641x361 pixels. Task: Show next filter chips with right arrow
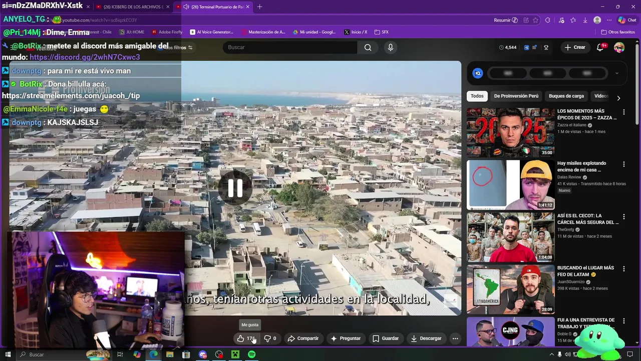[x=618, y=98]
